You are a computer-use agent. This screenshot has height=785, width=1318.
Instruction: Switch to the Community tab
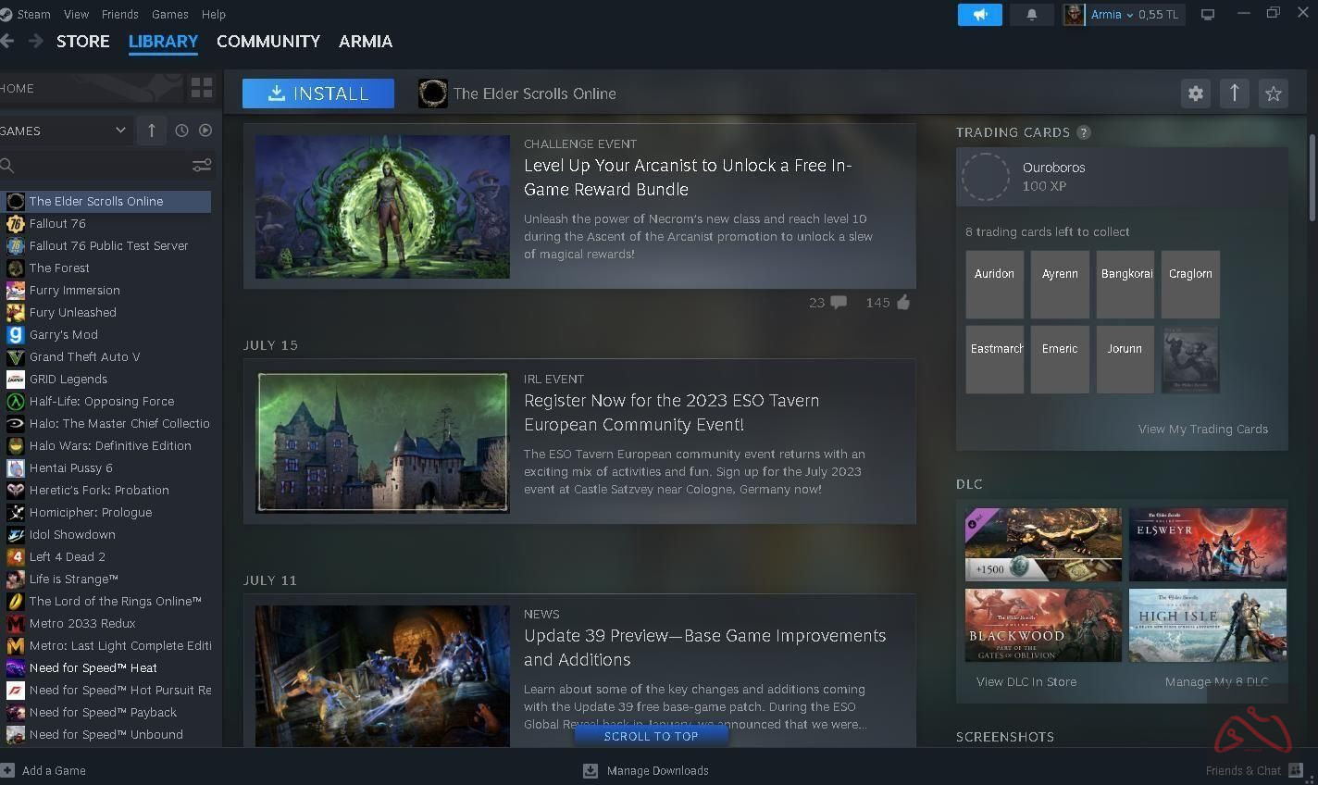click(x=267, y=42)
